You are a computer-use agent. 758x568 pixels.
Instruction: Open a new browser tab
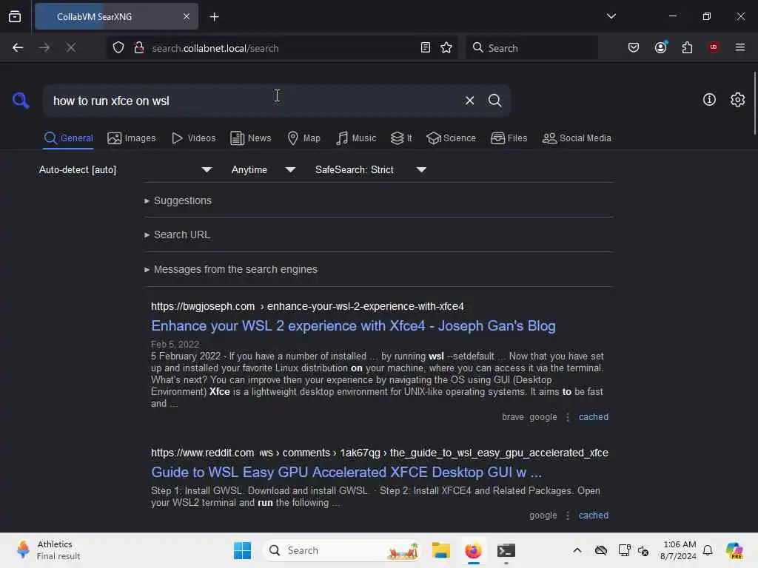pyautogui.click(x=214, y=17)
